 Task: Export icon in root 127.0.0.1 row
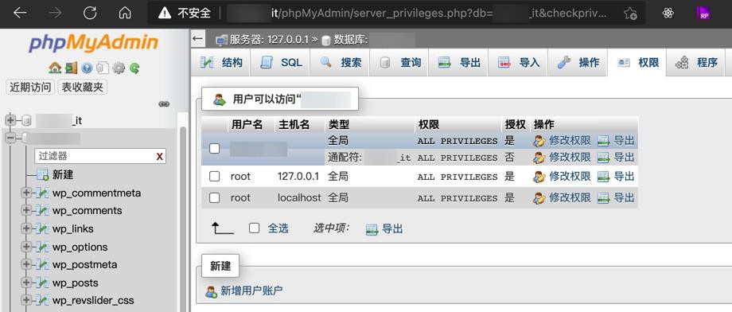(604, 177)
